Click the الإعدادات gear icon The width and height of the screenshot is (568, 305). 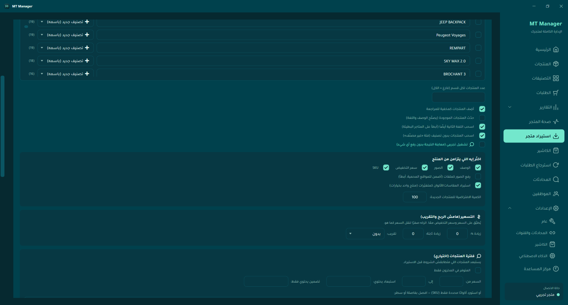click(x=556, y=208)
